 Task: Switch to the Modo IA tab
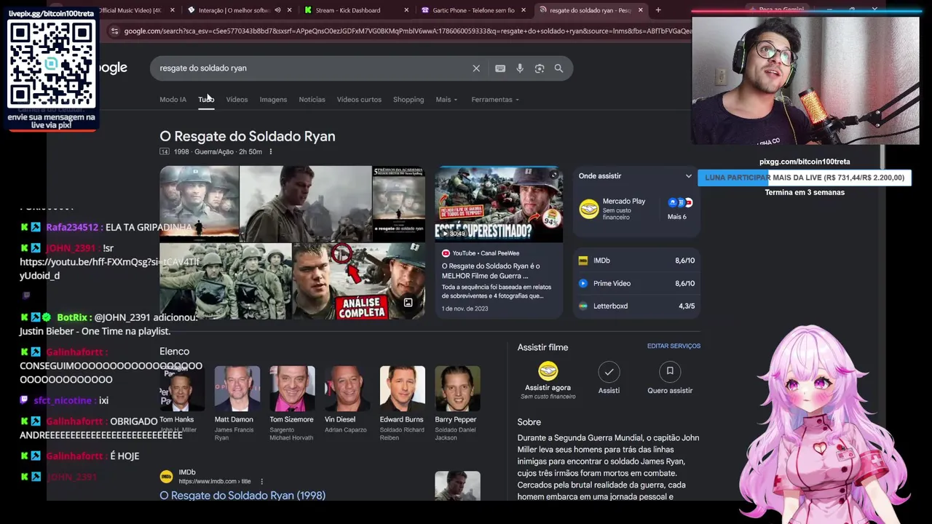[x=173, y=100]
